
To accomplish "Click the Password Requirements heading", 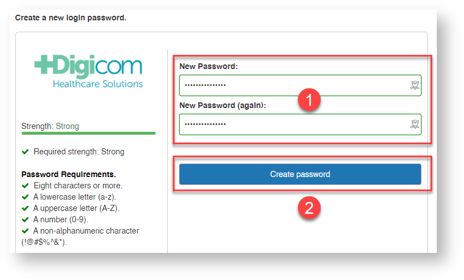I will pyautogui.click(x=69, y=174).
